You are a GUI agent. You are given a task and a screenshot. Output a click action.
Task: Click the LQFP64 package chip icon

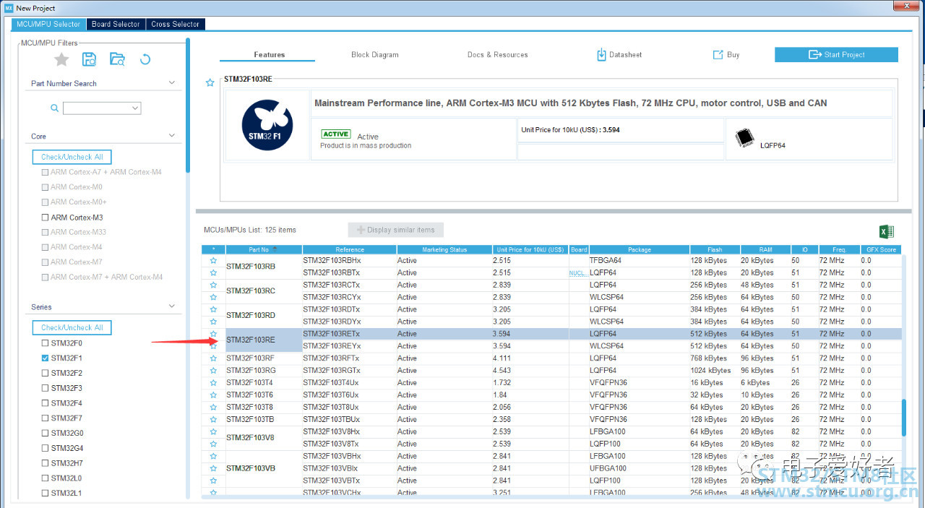coord(744,137)
